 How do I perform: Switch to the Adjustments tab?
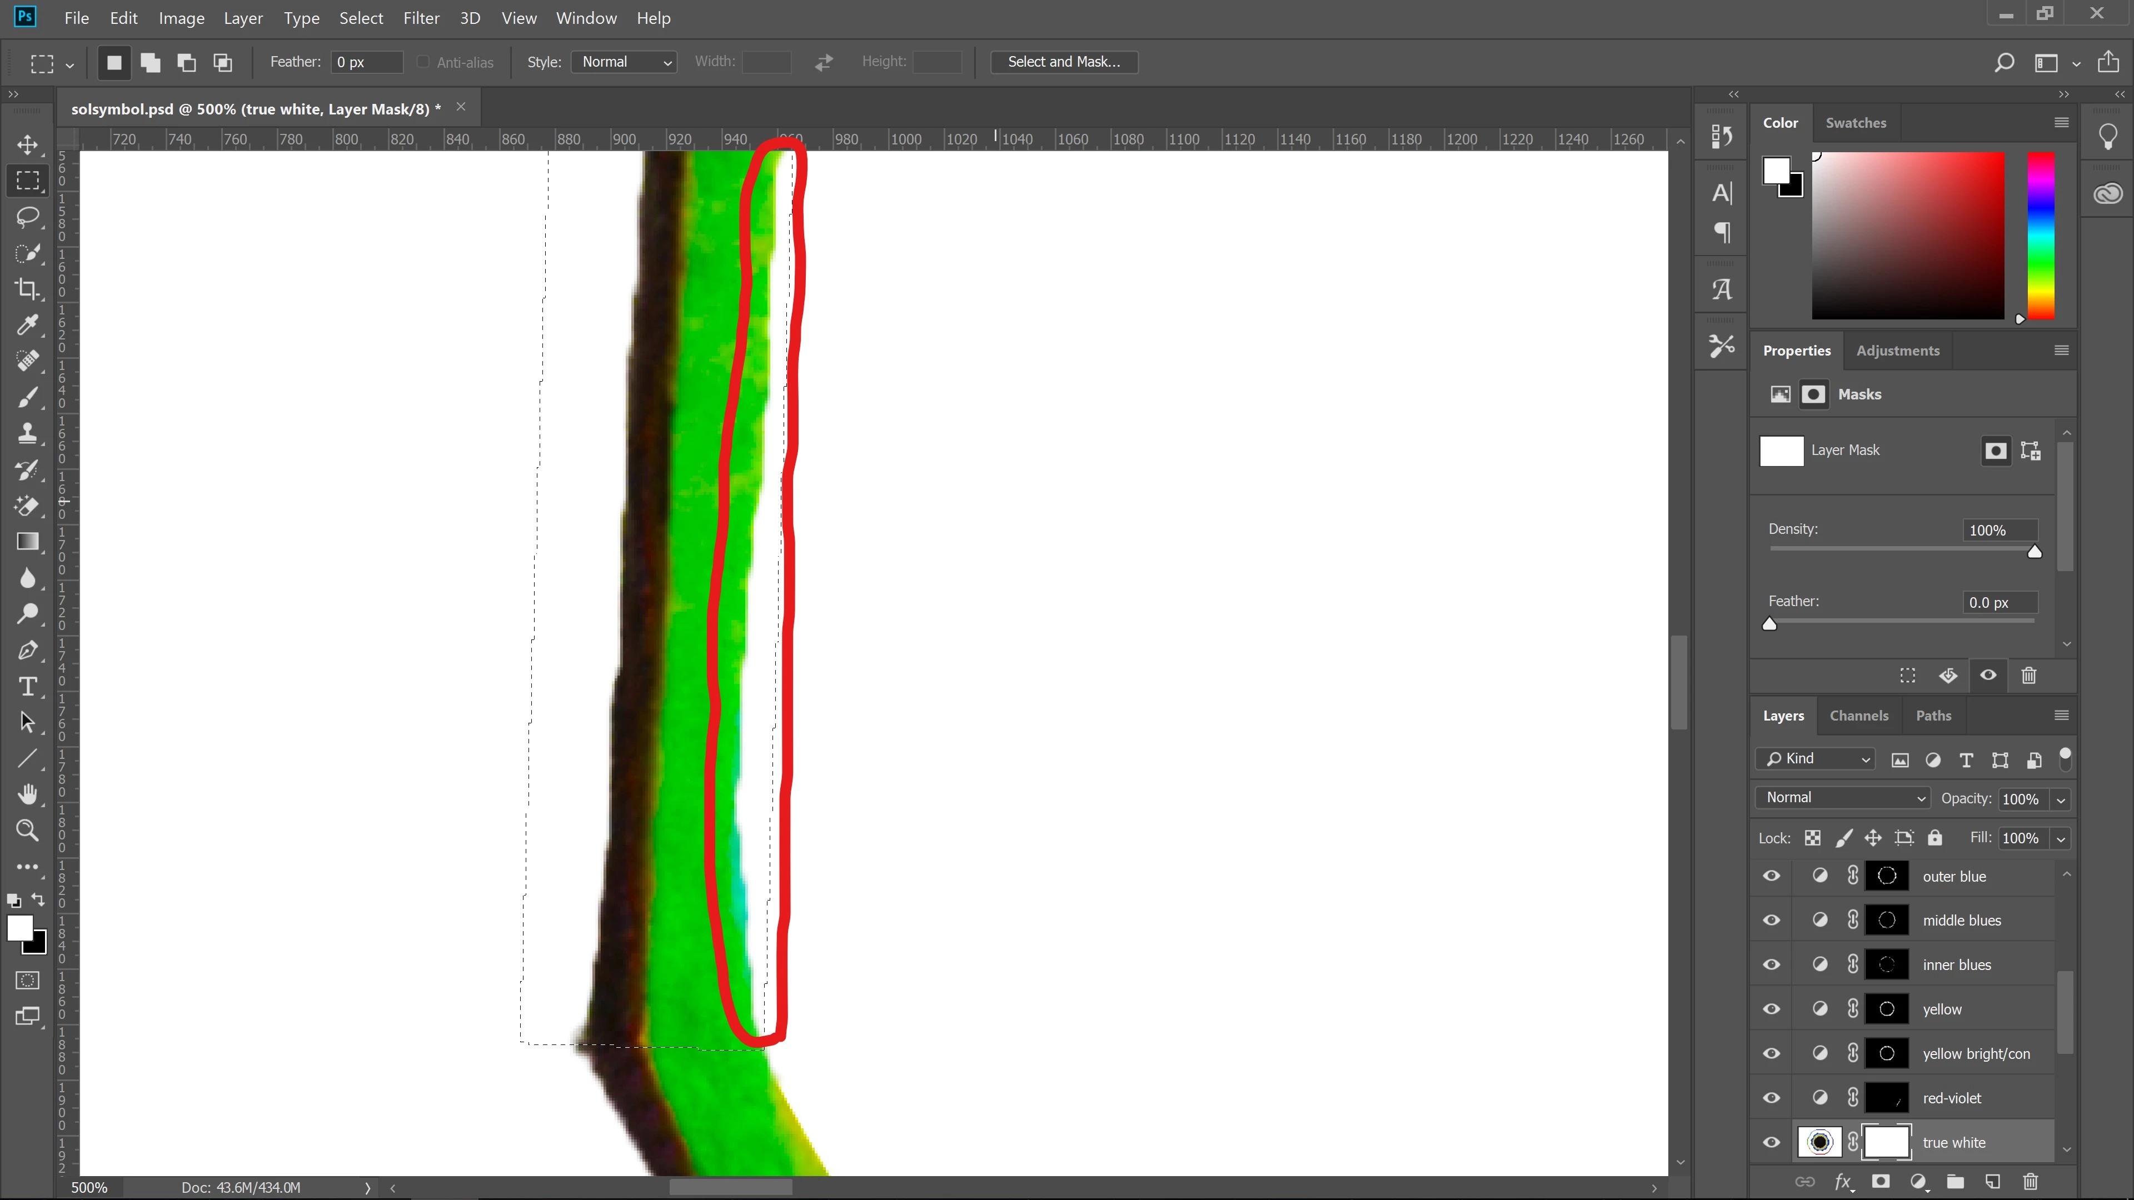1897,351
